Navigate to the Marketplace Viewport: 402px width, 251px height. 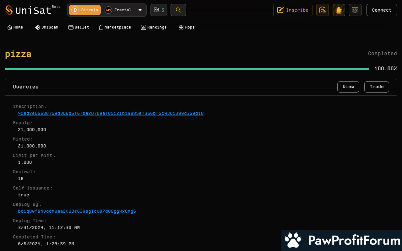pos(115,27)
